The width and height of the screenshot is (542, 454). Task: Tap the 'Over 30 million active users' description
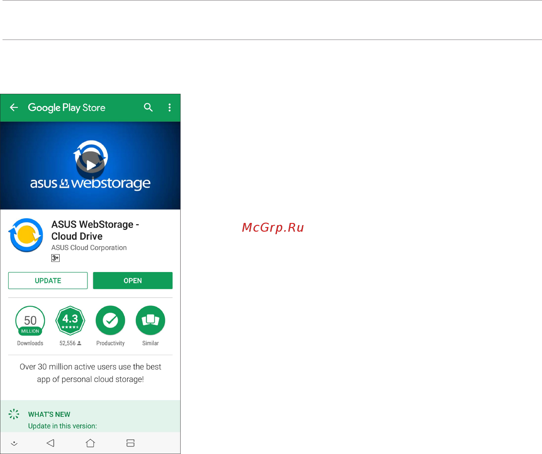coord(90,373)
